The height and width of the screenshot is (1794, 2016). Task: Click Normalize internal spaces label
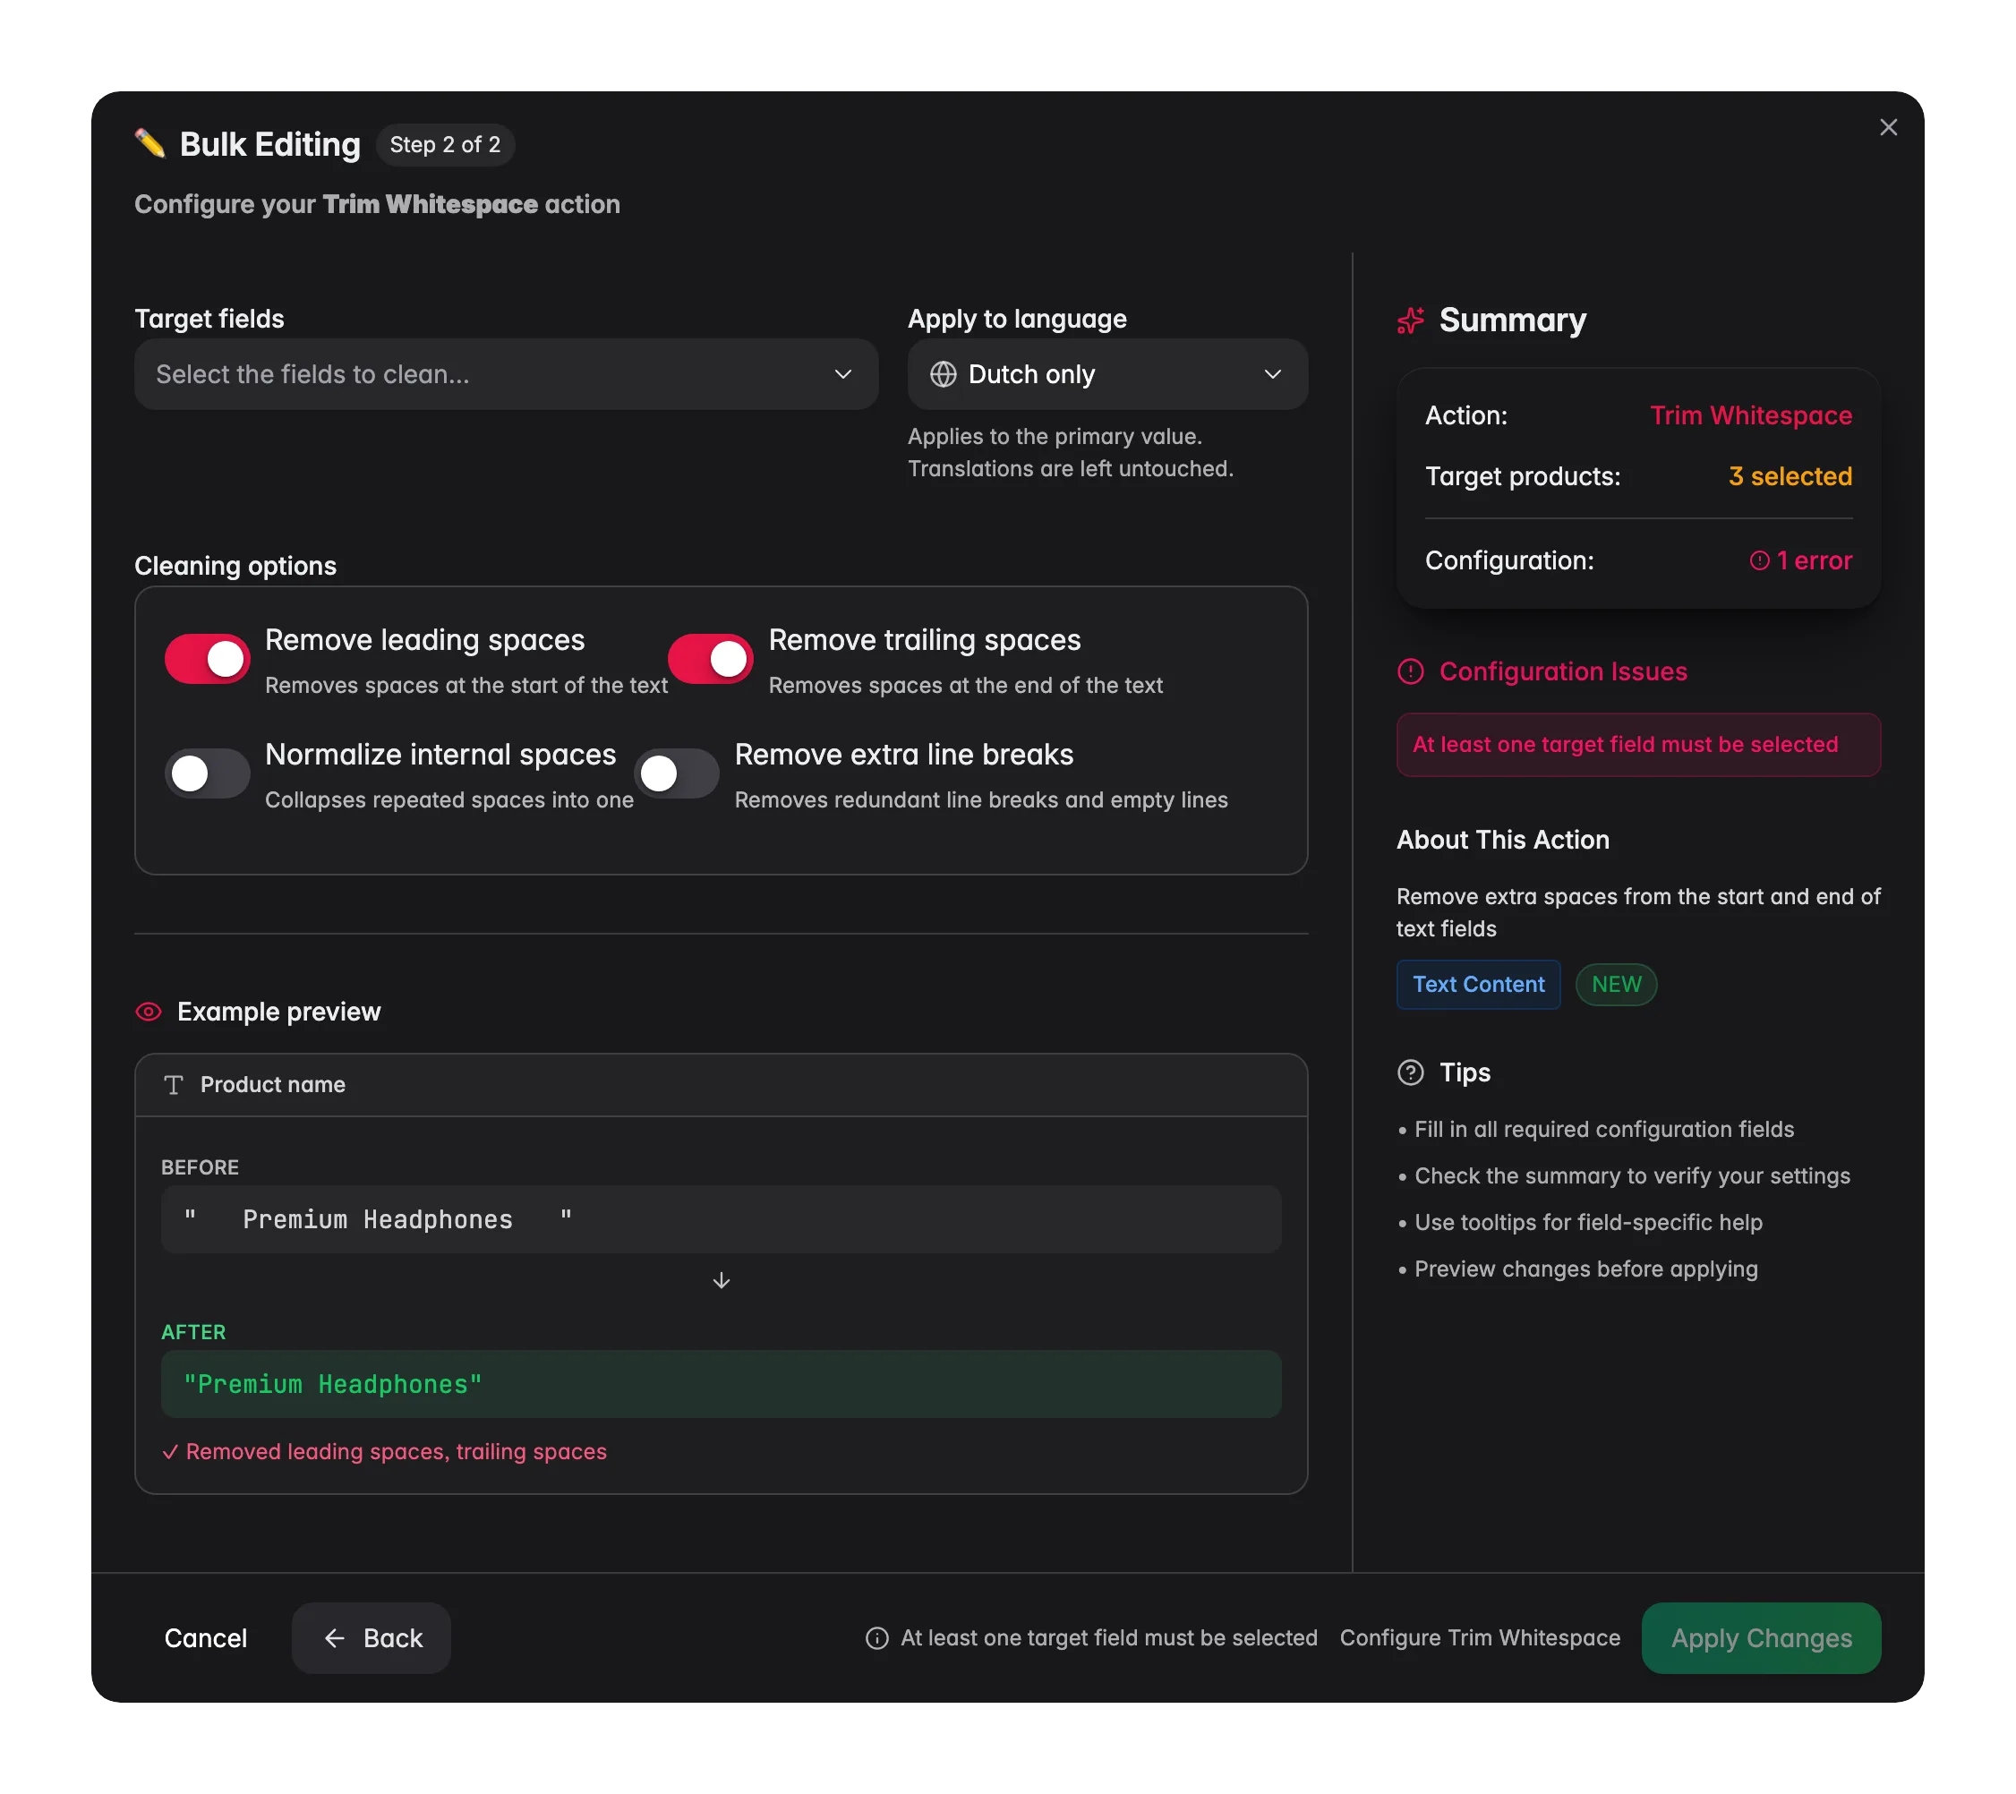[440, 755]
